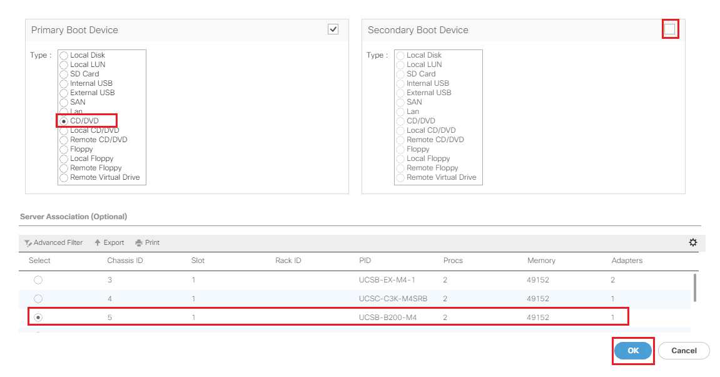Pick Local Floppy under Secondary Boot Device
Viewport: 720px width, 377px height.
click(x=400, y=159)
